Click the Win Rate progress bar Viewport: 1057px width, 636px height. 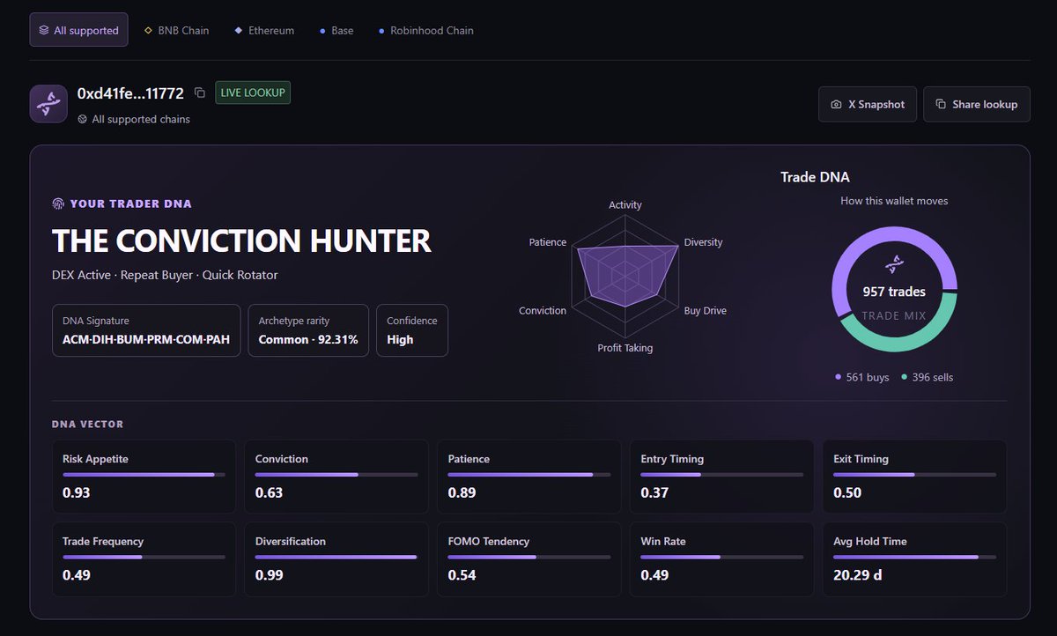click(x=721, y=557)
